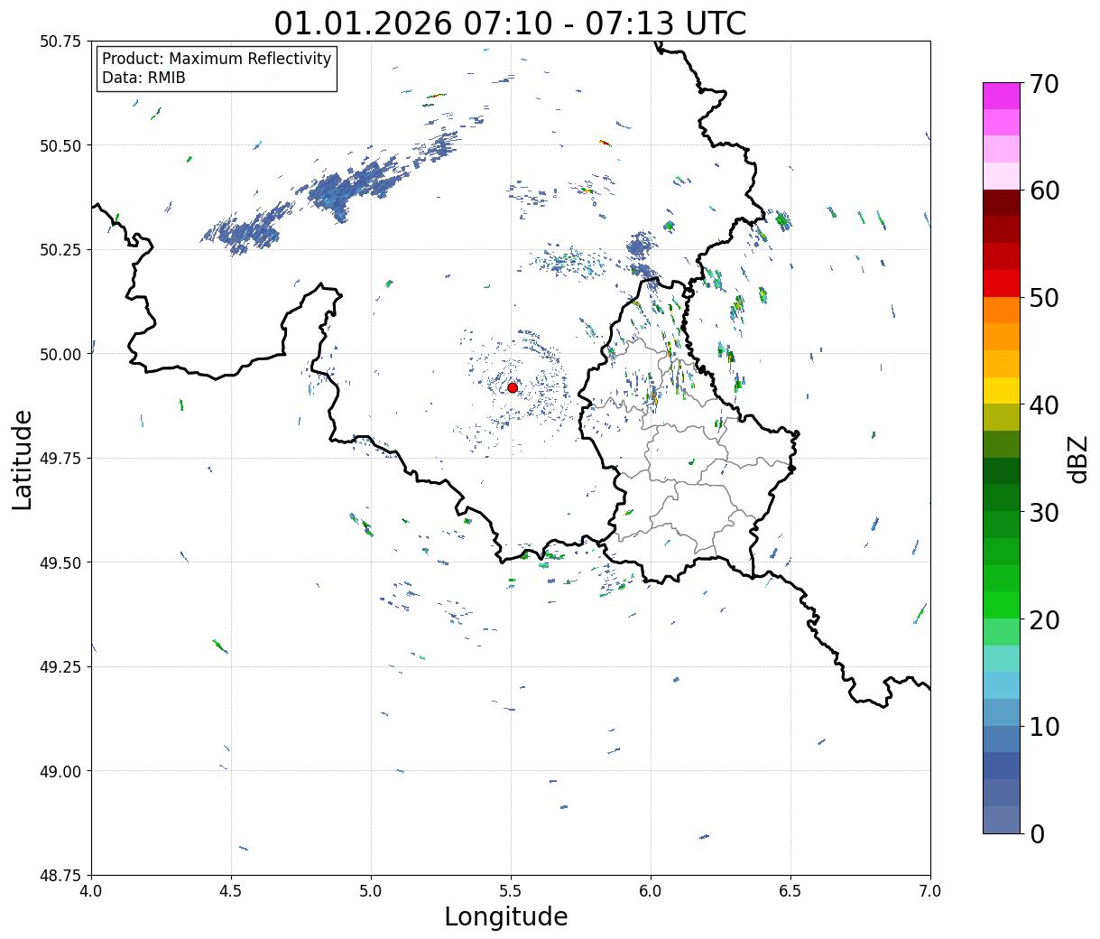The width and height of the screenshot is (1100, 939).
Task: Click the plot title with date and time
Action: (510, 23)
